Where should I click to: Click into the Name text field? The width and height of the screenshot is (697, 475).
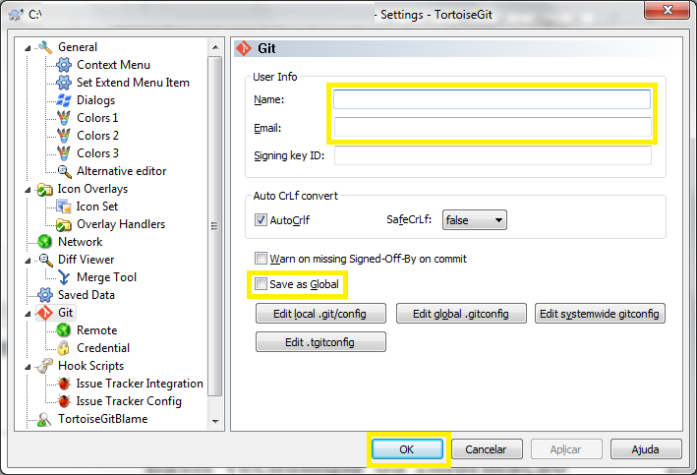pos(492,99)
